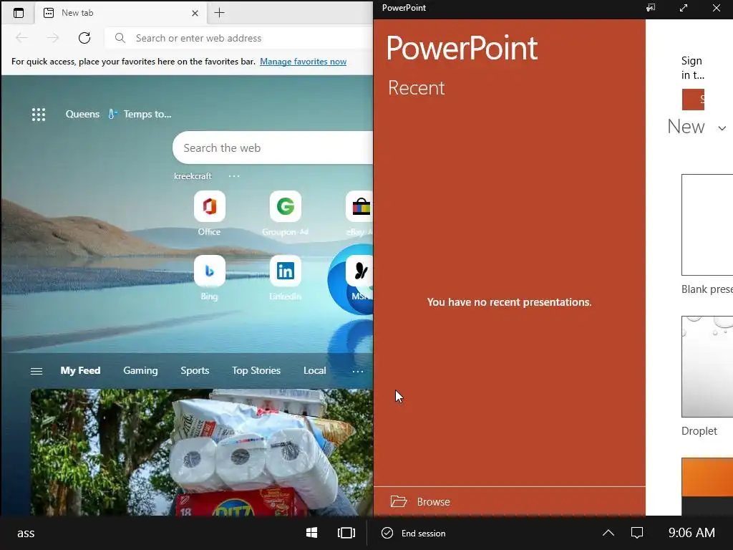Select the My Feed tab
The image size is (733, 550).
tap(80, 370)
